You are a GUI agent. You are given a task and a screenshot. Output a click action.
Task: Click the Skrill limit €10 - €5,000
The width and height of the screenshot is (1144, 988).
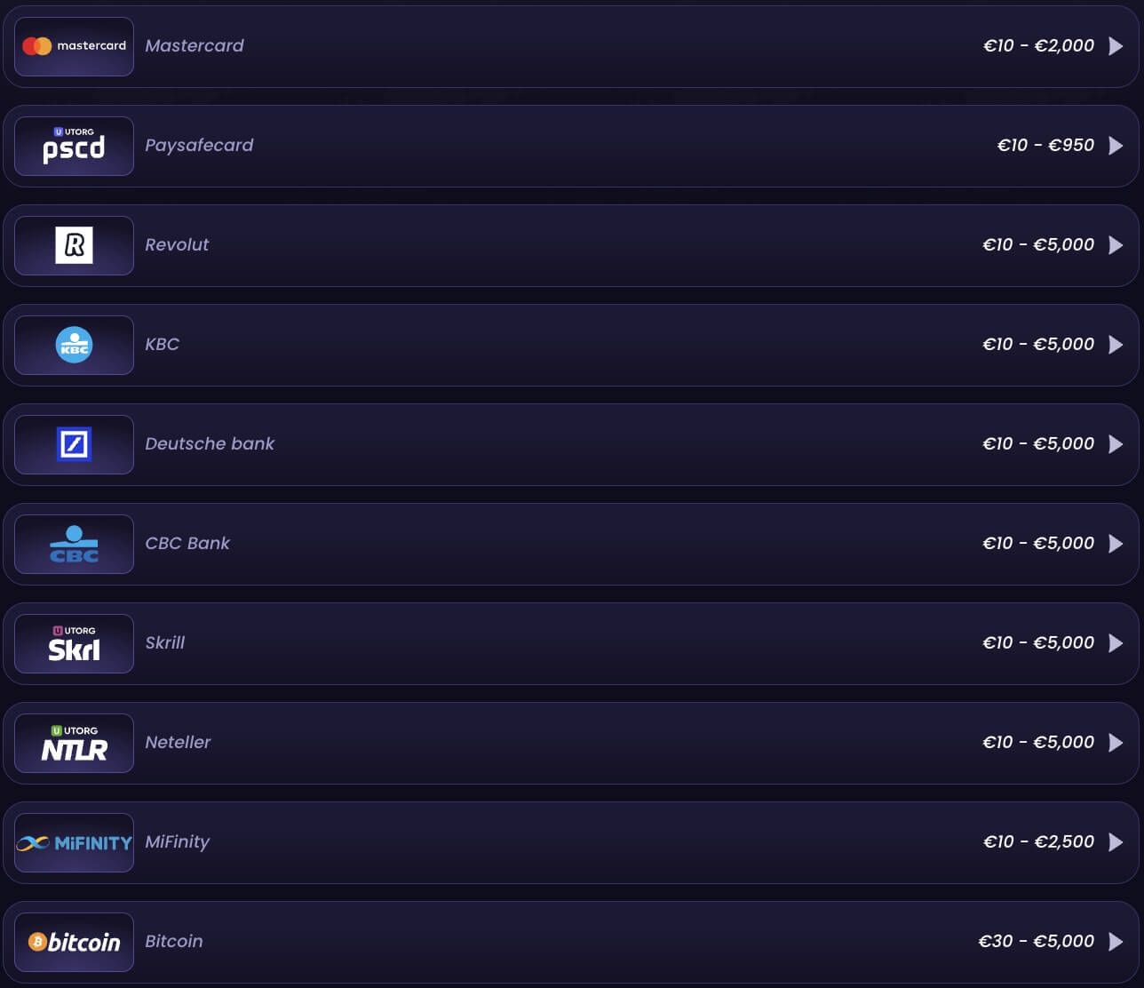(x=1038, y=643)
